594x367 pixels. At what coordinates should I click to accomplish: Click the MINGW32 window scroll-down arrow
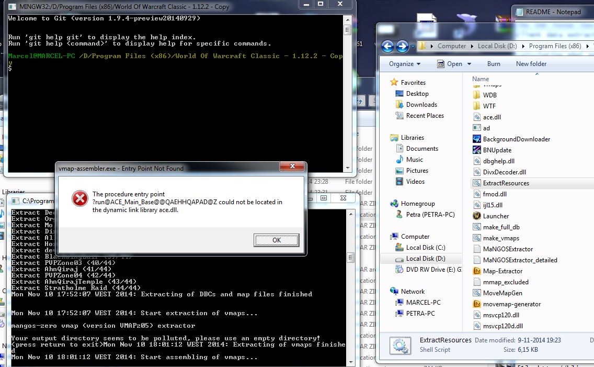(x=347, y=168)
